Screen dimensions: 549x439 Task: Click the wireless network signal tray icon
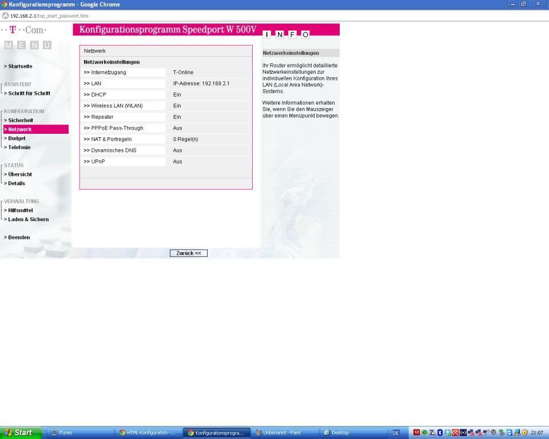point(486,432)
